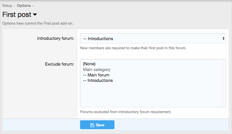Viewport: 232px width, 134px height.
Task: Click the chevron after Options breadcrumb
Action: tap(33, 6)
